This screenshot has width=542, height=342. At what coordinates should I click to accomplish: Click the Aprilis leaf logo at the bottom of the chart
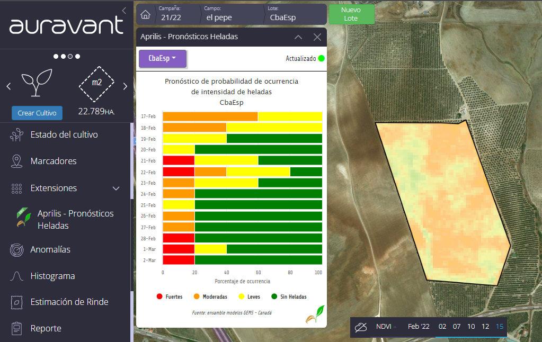[315, 314]
